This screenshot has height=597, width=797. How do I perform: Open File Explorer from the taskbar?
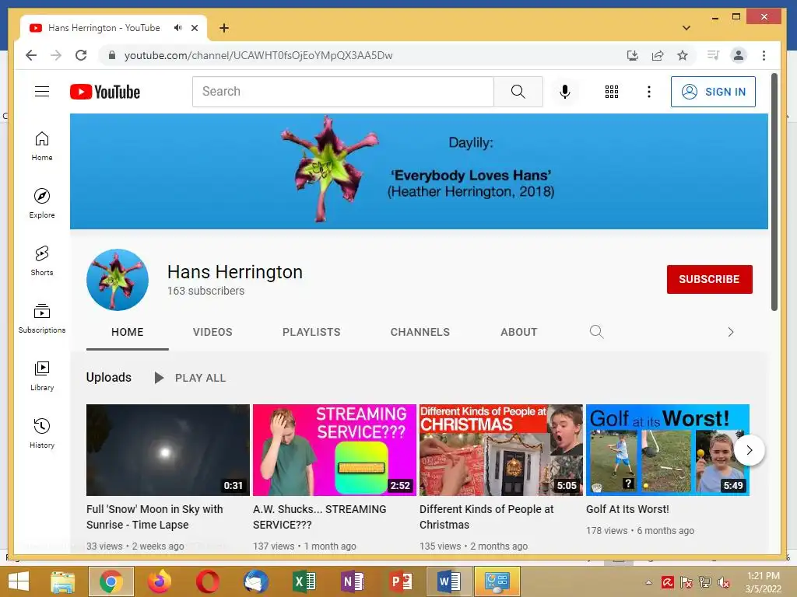[x=62, y=581]
